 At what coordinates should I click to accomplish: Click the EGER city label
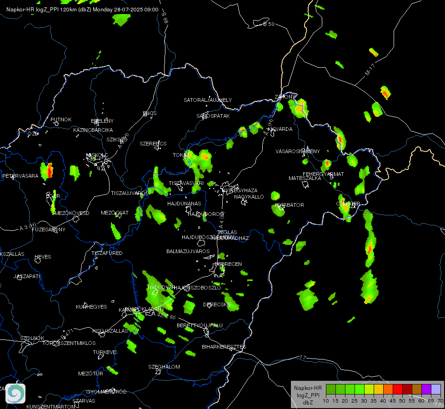53,196
